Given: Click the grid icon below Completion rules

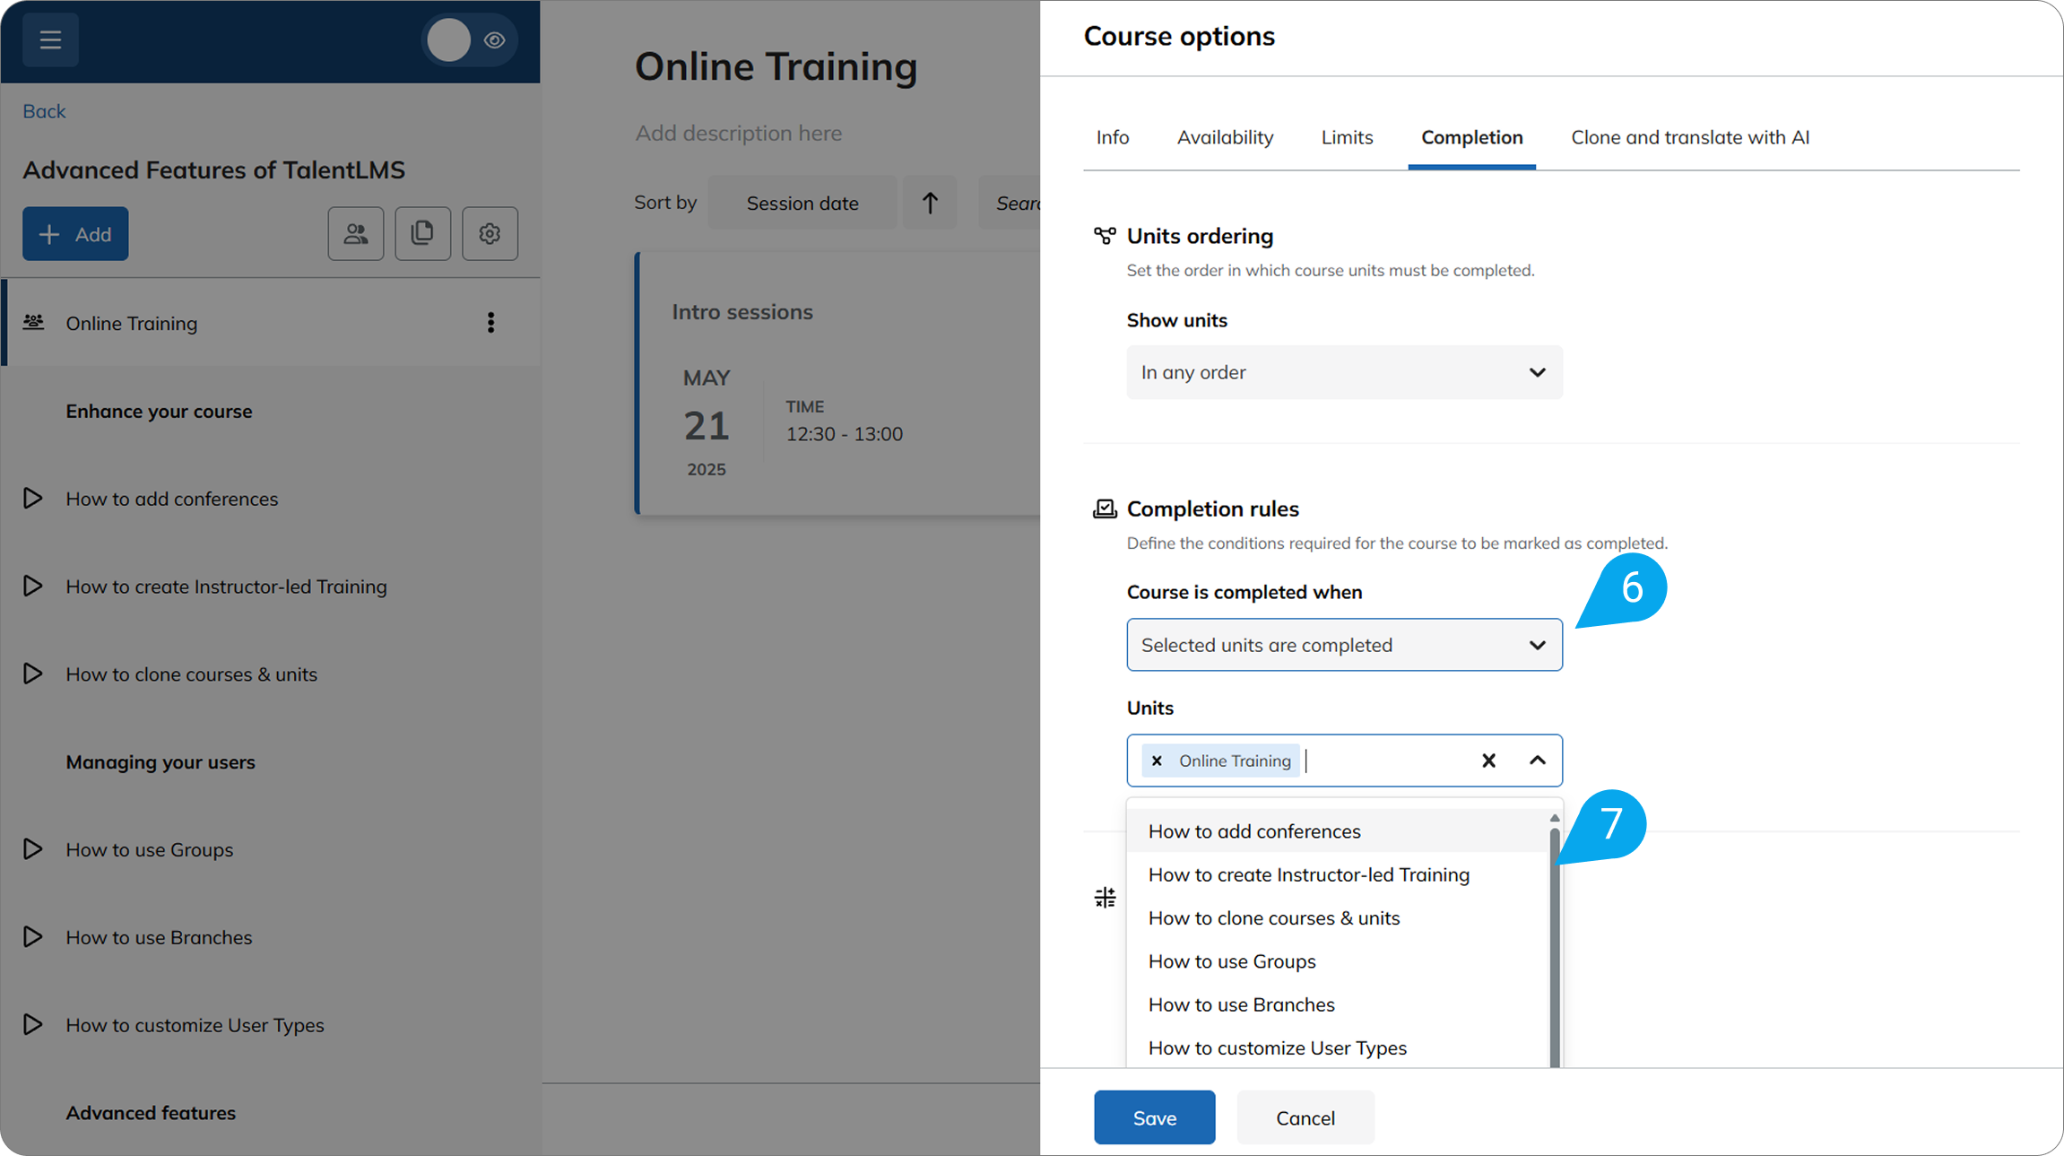Looking at the screenshot, I should tap(1105, 898).
